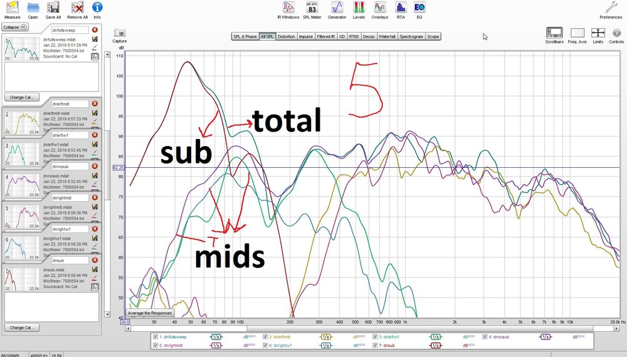Image resolution: width=627 pixels, height=357 pixels.
Task: Select the dnleftwf measurement thumbnail
Action: click(22, 153)
